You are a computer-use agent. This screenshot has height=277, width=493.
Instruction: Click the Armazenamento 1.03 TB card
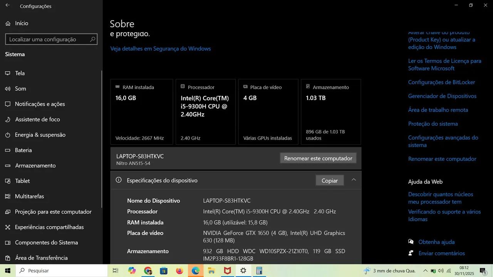pyautogui.click(x=331, y=112)
